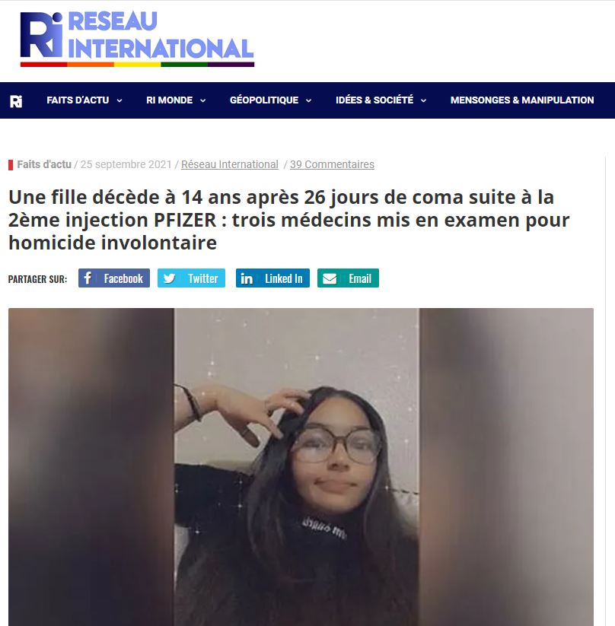The width and height of the screenshot is (615, 626).
Task: Click the article's featured photo
Action: (x=301, y=467)
